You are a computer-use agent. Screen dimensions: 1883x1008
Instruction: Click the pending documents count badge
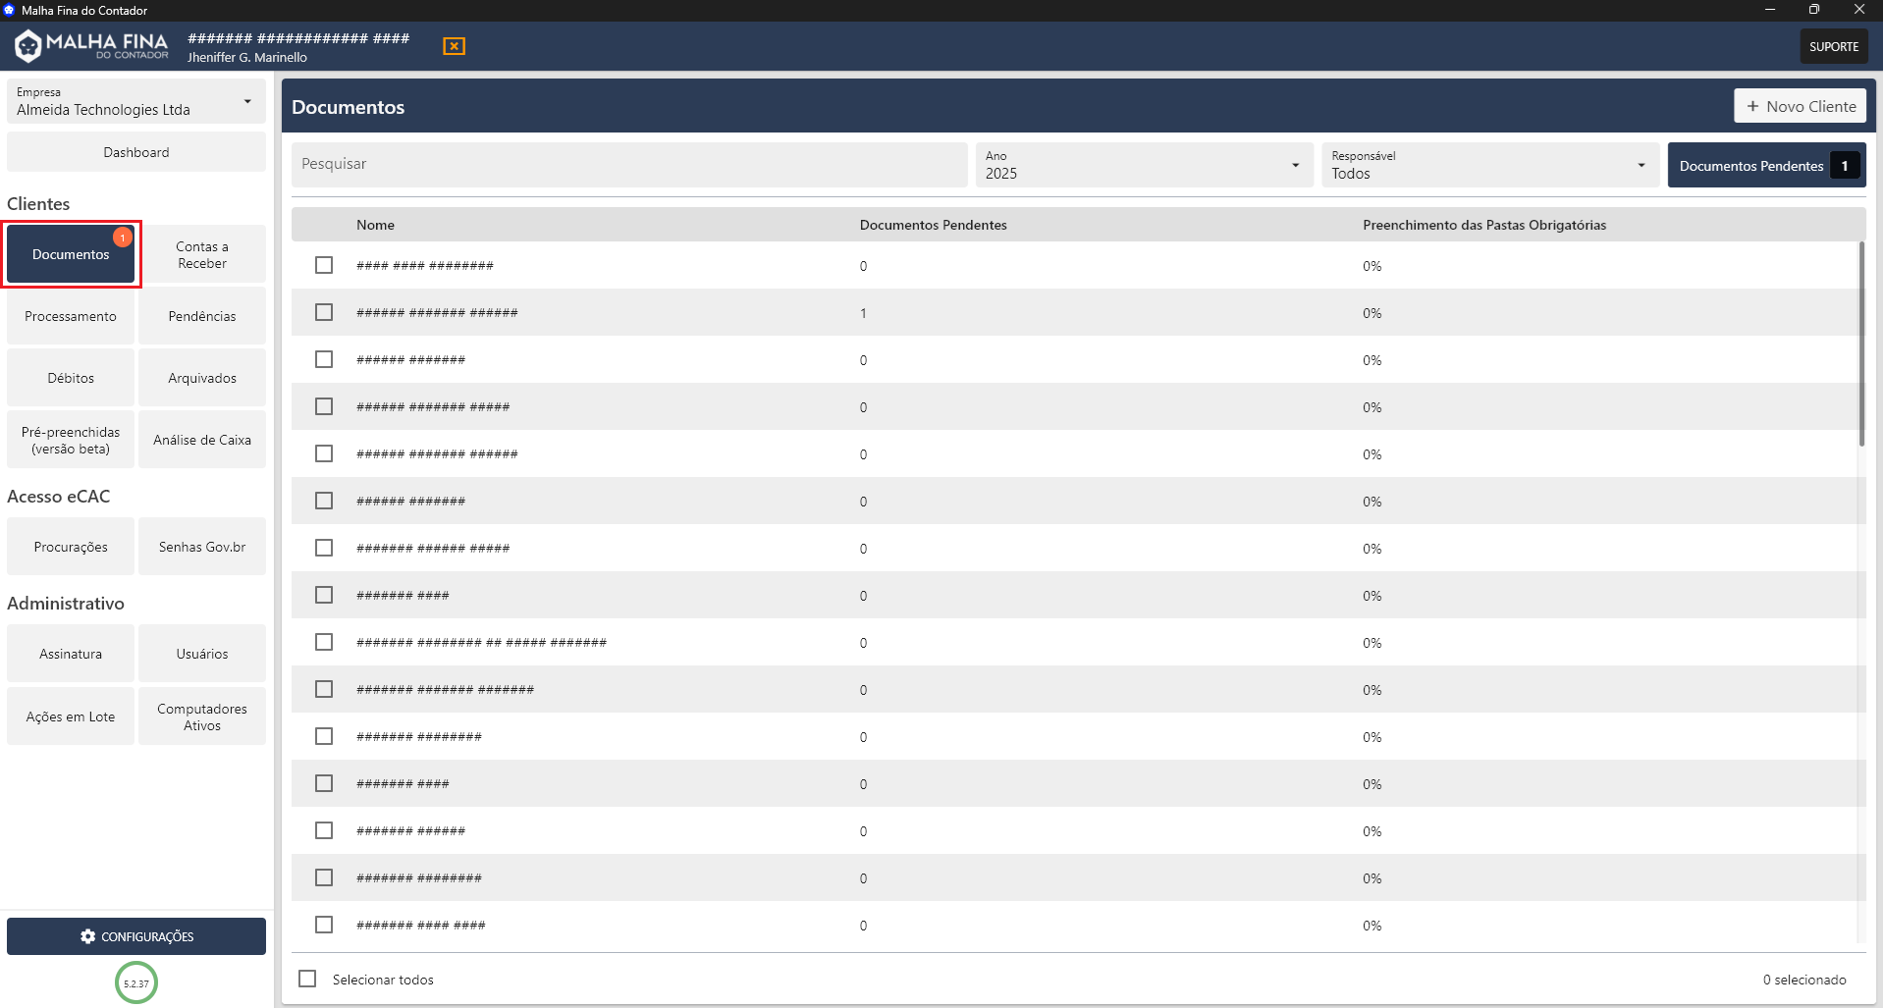click(x=1845, y=166)
